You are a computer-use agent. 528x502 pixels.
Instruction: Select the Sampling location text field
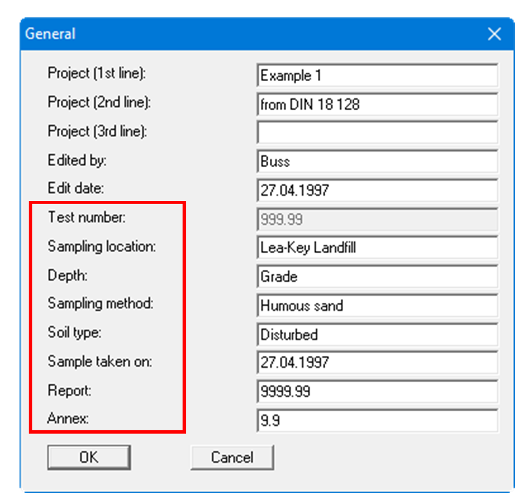(377, 248)
